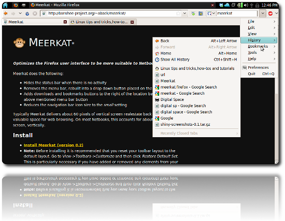Screen dimensions: 285x221
Task: Open history entry meerkat - Google Search
Action: point(196,93)
